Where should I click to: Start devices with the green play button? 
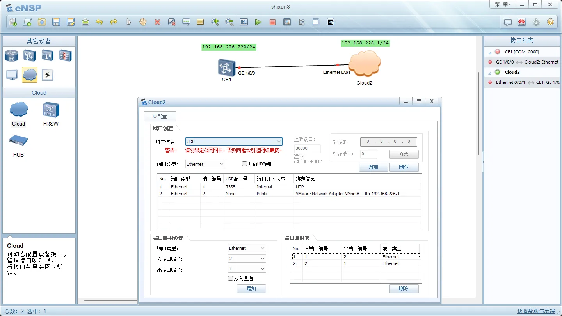click(x=258, y=22)
